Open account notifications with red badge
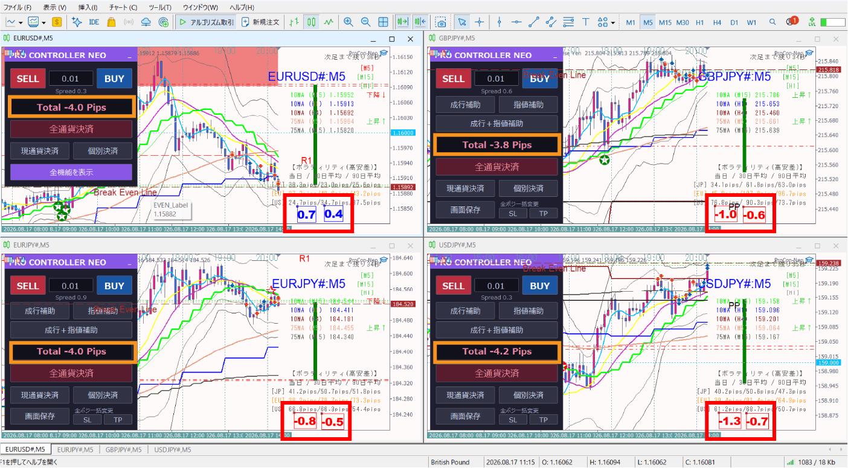The width and height of the screenshot is (848, 468). pos(792,22)
